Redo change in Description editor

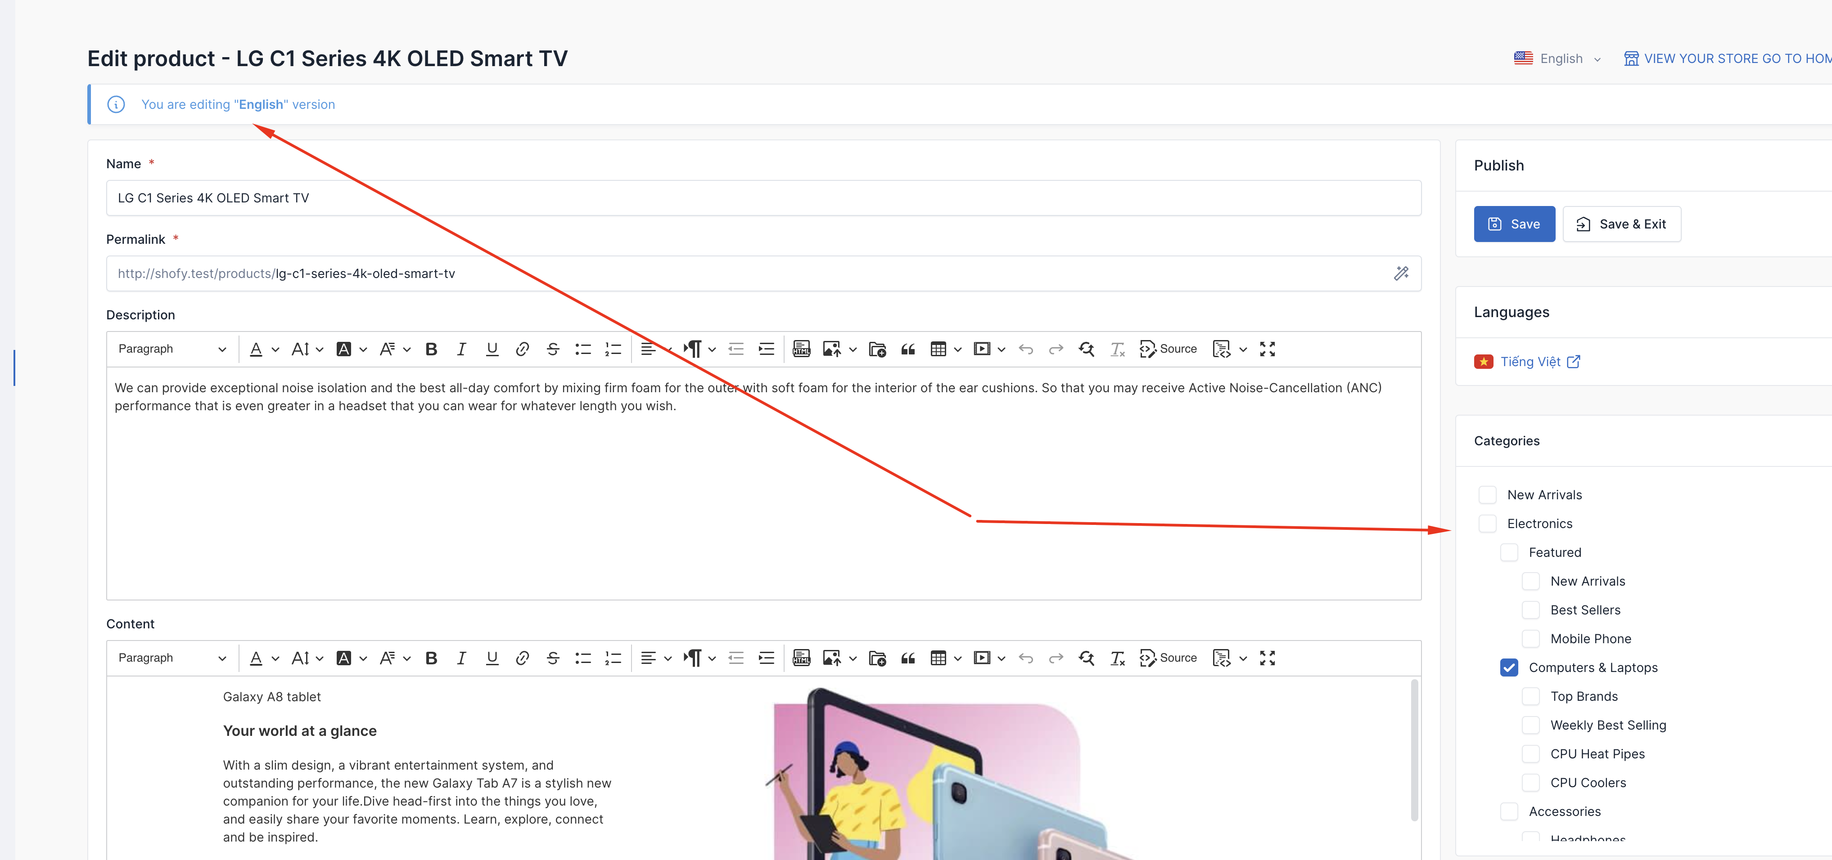click(x=1056, y=349)
